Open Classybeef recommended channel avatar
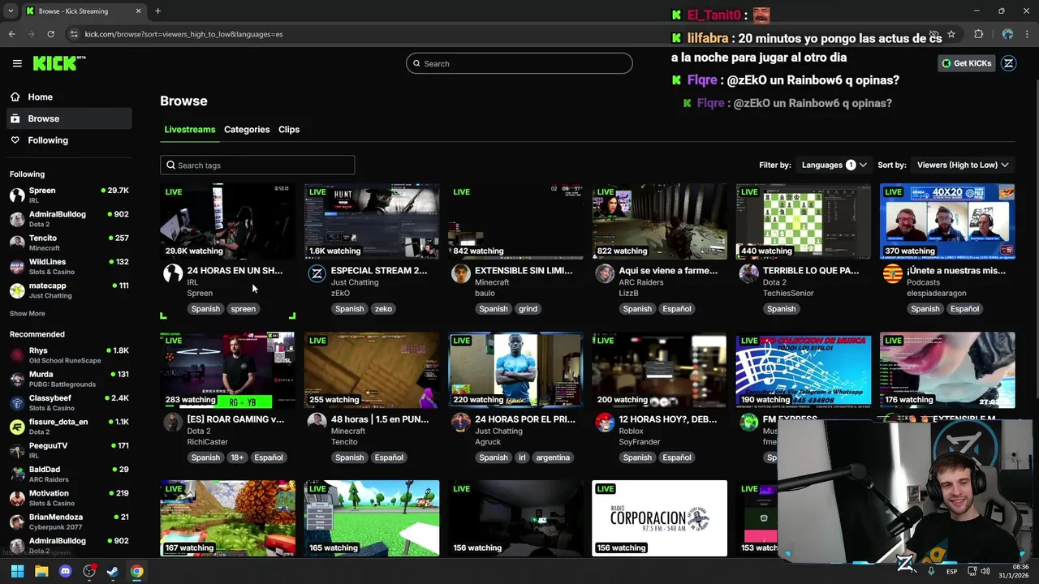This screenshot has width=1039, height=584. (17, 403)
